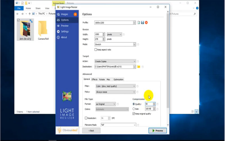Click the Obviousidea logo

click(x=67, y=130)
